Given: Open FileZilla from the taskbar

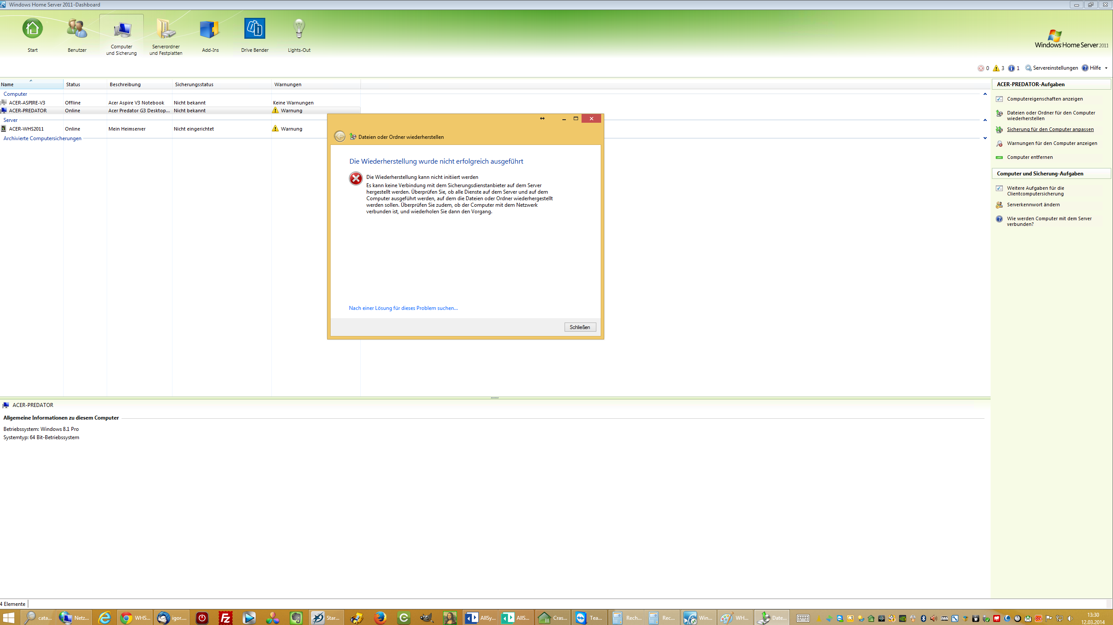Looking at the screenshot, I should pyautogui.click(x=225, y=618).
